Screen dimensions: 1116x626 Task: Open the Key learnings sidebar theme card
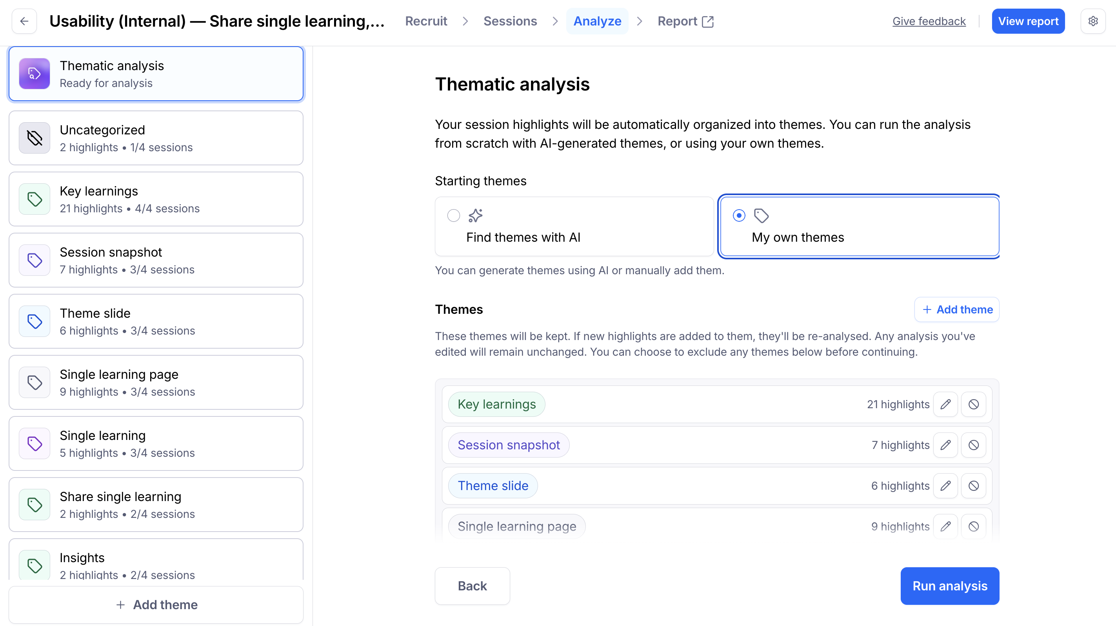pyautogui.click(x=156, y=199)
